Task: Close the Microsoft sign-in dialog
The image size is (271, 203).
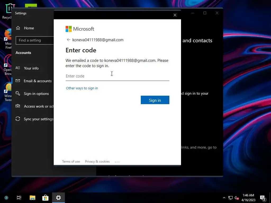Action: tap(175, 15)
